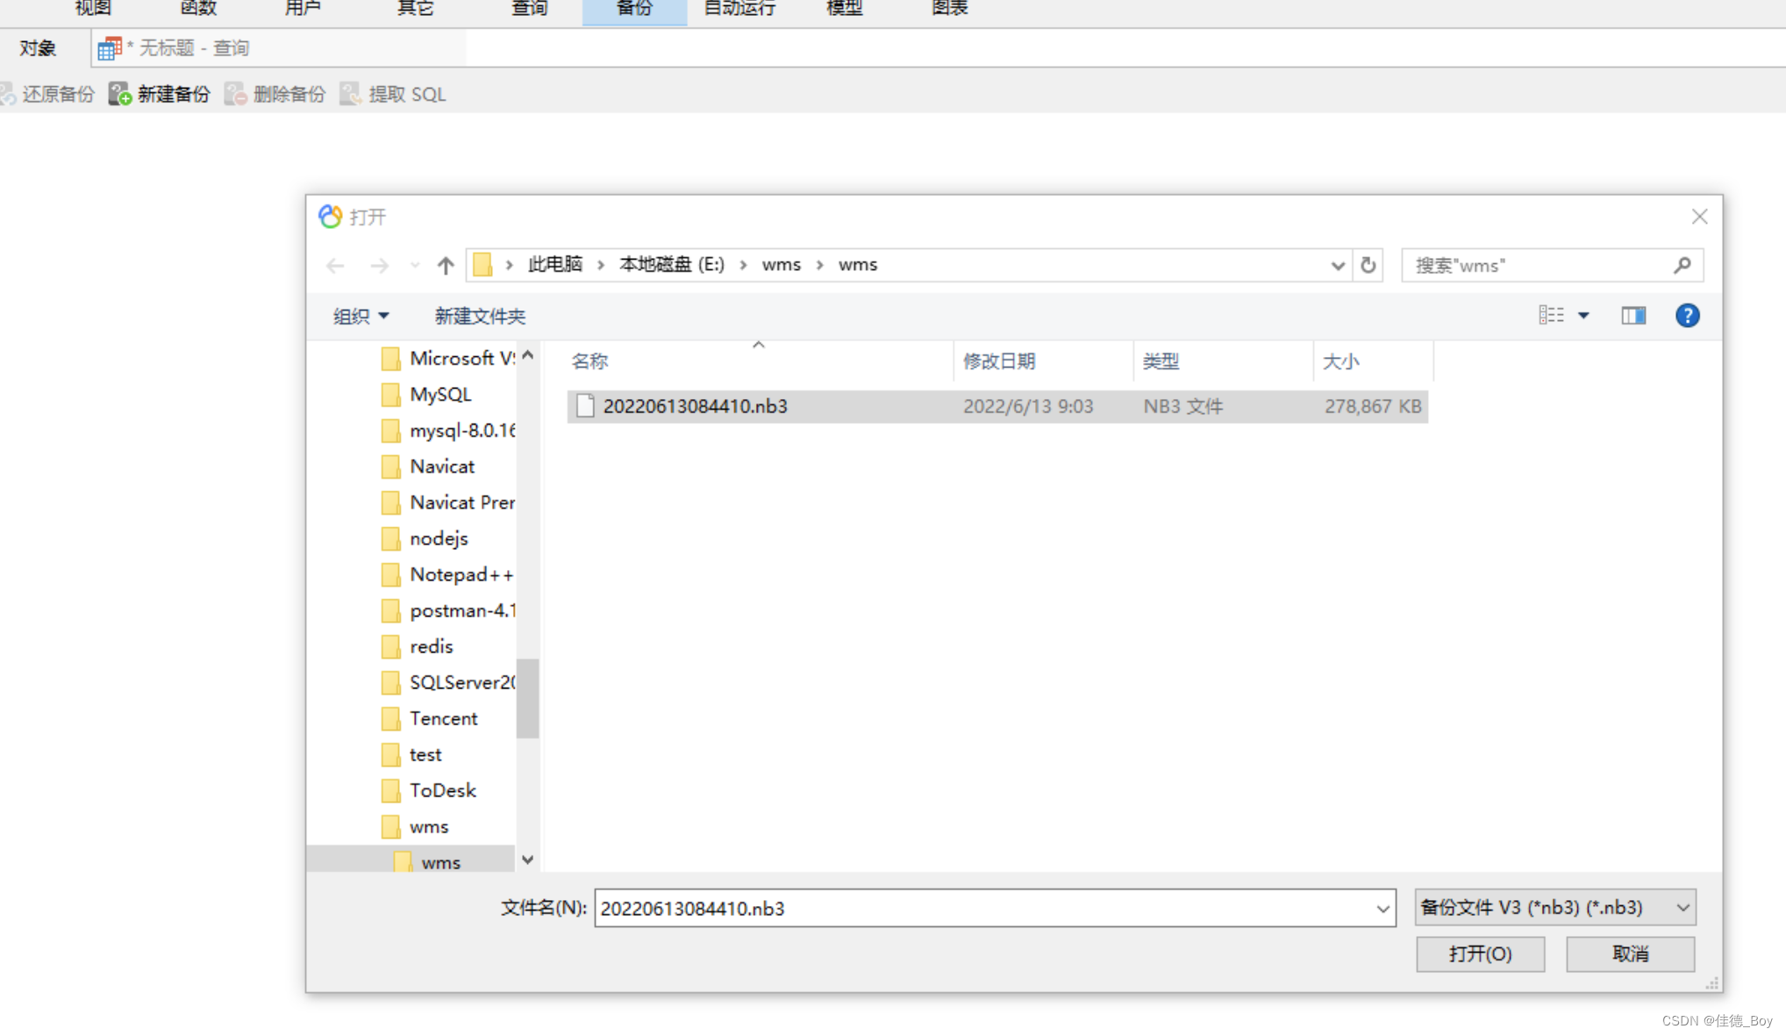
Task: Click the Restore Backup toolbar icon
Action: [8, 94]
